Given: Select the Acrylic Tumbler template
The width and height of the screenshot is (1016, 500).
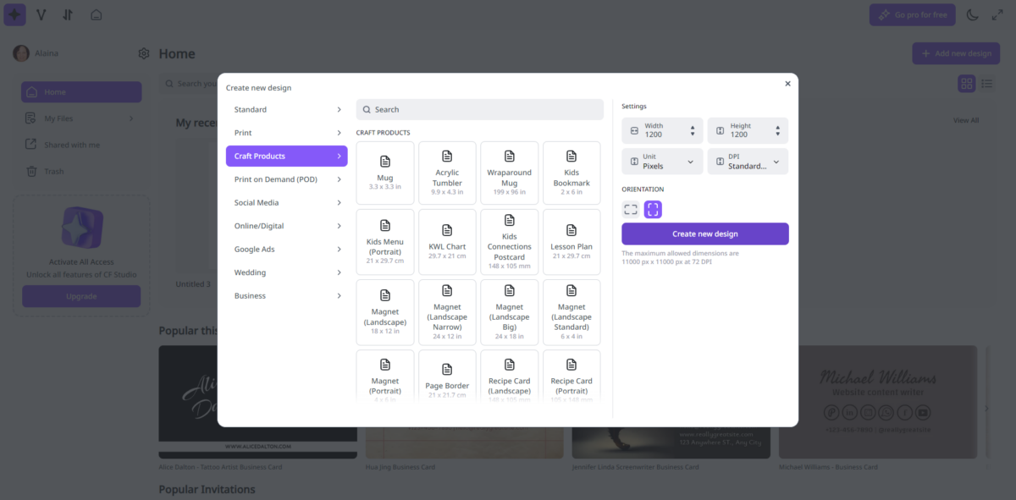Looking at the screenshot, I should (x=447, y=173).
